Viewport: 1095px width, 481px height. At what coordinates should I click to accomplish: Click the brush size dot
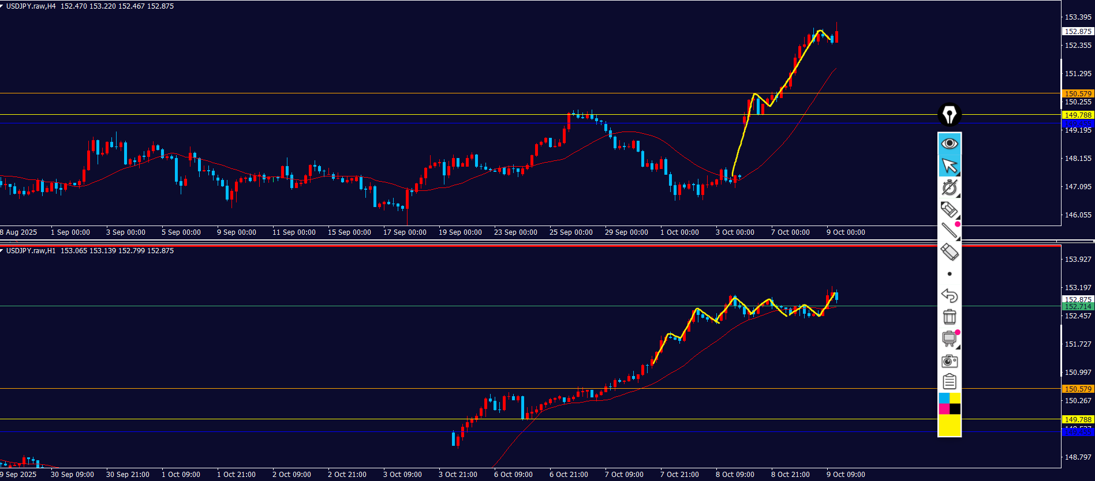click(x=950, y=274)
